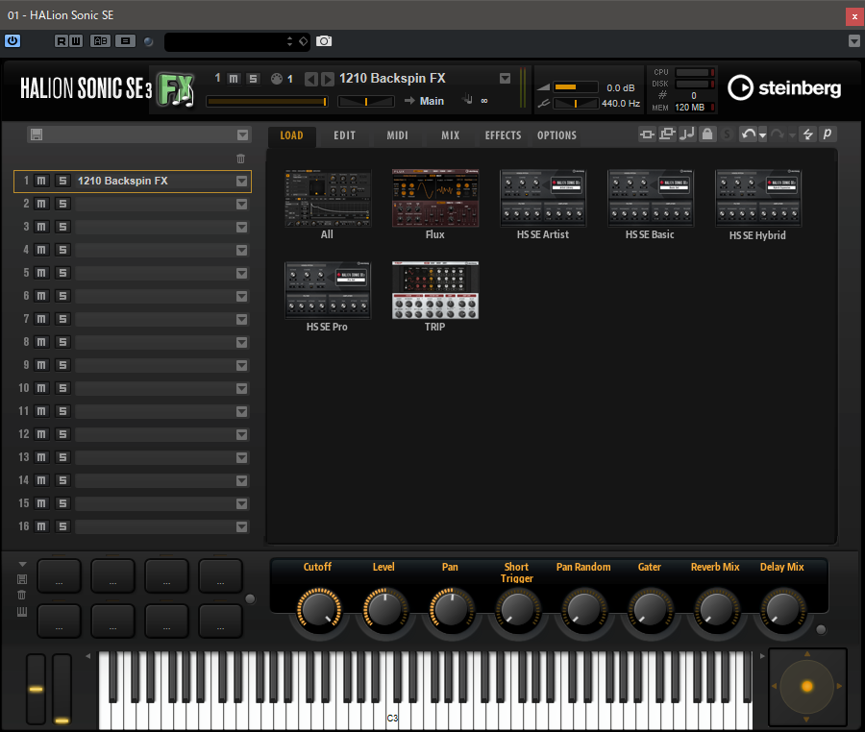Click the master volume slider at 0.0 dB
The width and height of the screenshot is (865, 732).
tap(576, 87)
